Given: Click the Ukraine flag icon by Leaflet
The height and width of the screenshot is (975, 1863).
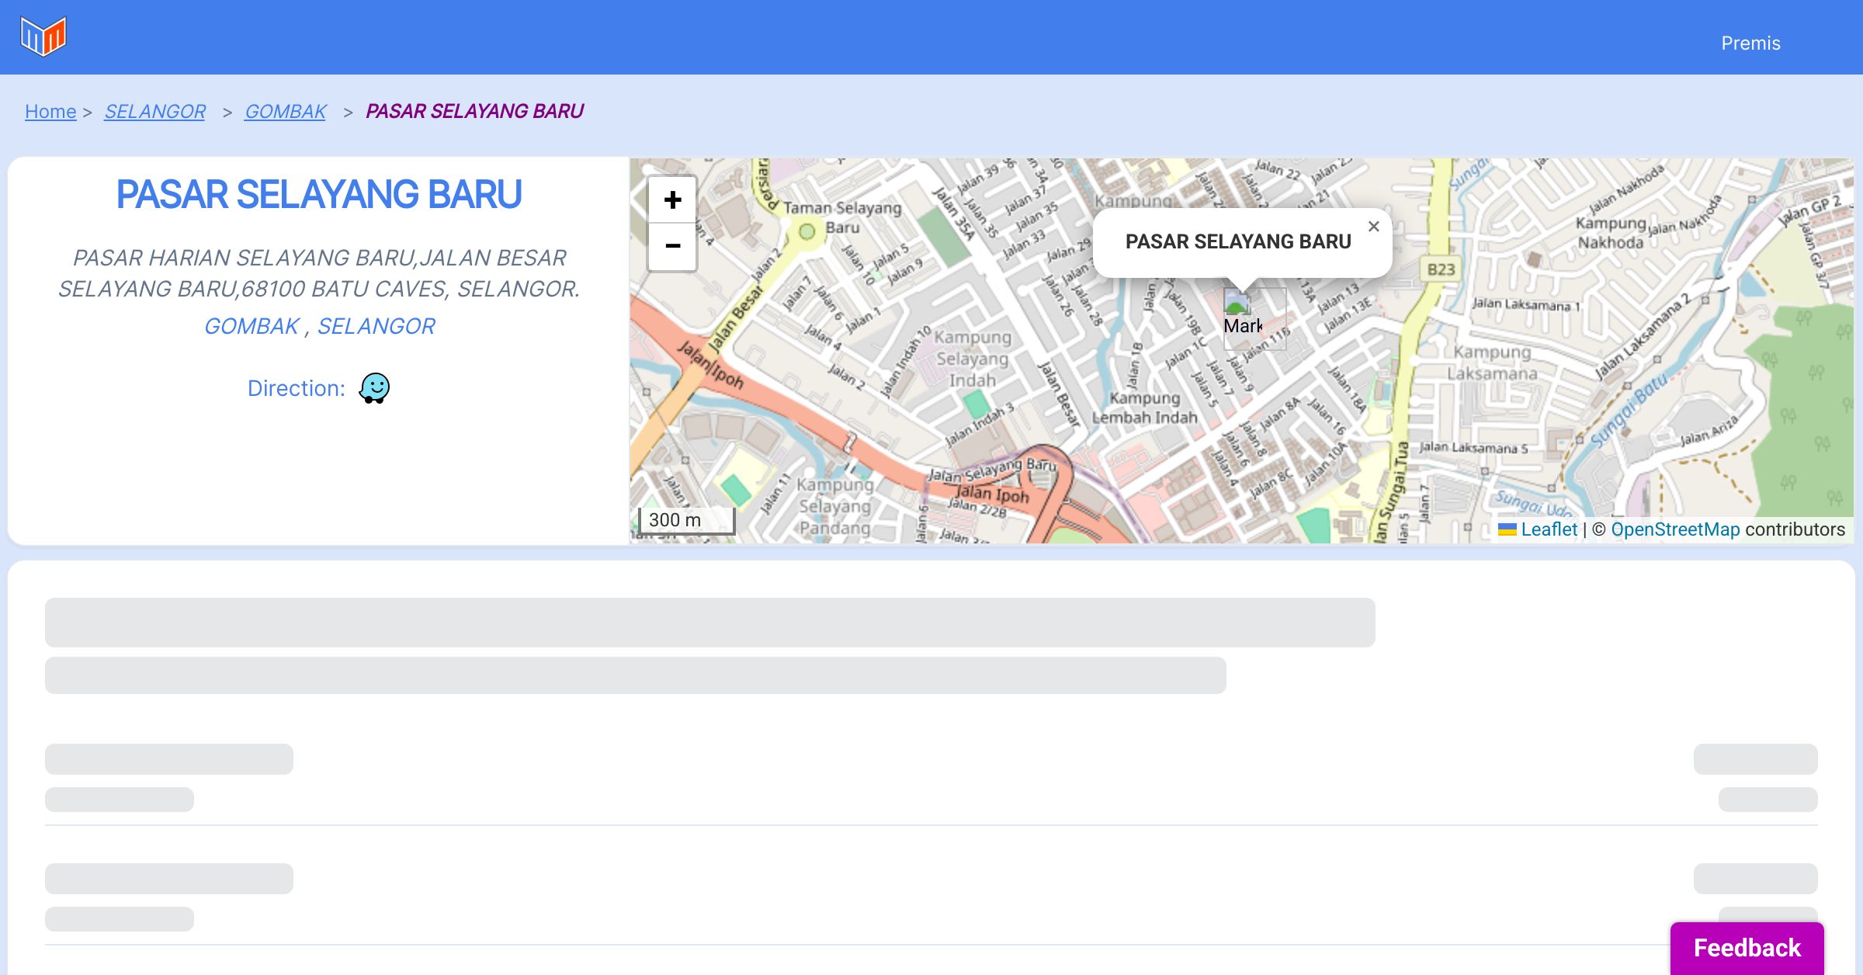Looking at the screenshot, I should click(x=1507, y=529).
